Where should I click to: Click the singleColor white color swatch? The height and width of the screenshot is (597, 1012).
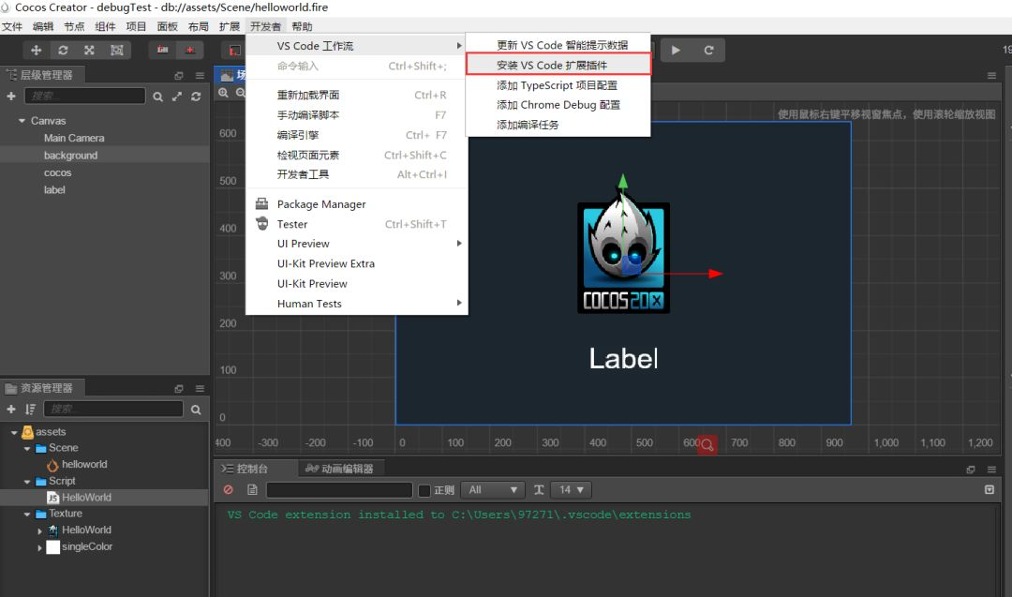pos(52,546)
